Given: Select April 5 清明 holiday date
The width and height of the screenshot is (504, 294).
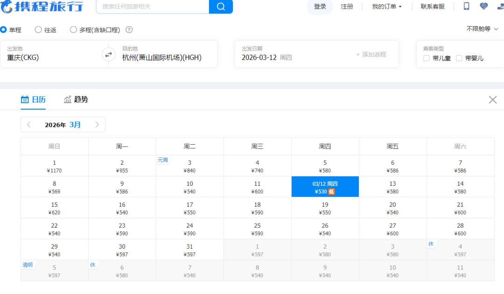Looking at the screenshot, I should [x=54, y=271].
